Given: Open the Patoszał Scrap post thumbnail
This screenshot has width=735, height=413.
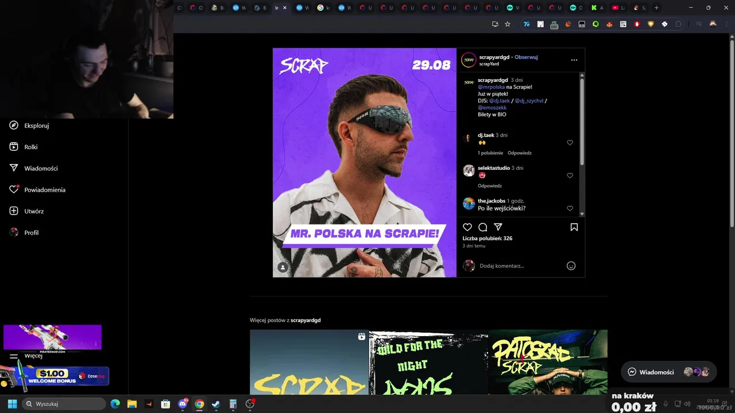Looking at the screenshot, I should (548, 362).
